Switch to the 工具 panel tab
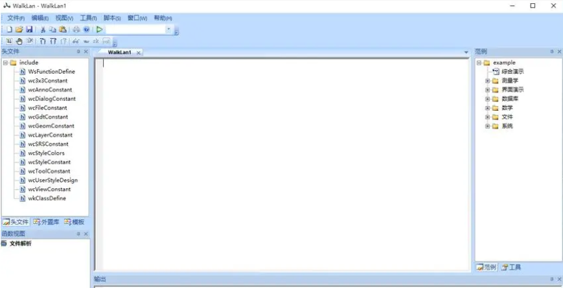Image resolution: width=563 pixels, height=288 pixels. pos(511,267)
